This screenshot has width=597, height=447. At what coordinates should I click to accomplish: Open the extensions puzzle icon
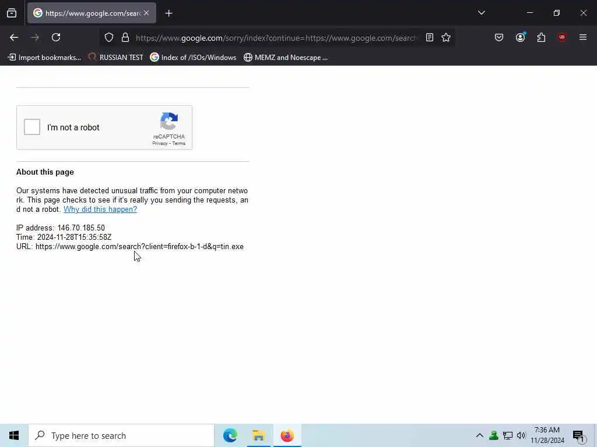point(541,37)
